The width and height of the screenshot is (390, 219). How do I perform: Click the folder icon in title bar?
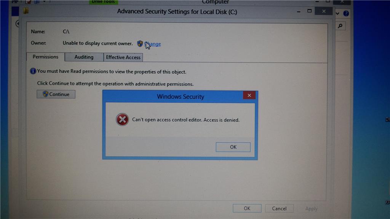point(26,11)
